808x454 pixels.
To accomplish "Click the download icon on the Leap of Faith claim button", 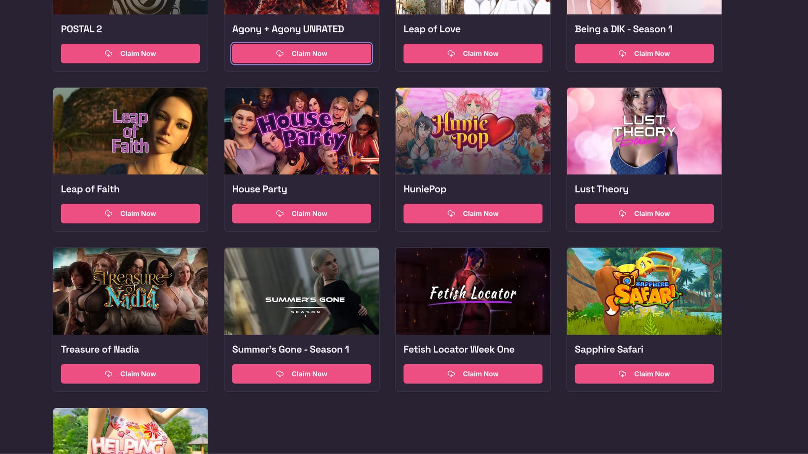I will 109,214.
